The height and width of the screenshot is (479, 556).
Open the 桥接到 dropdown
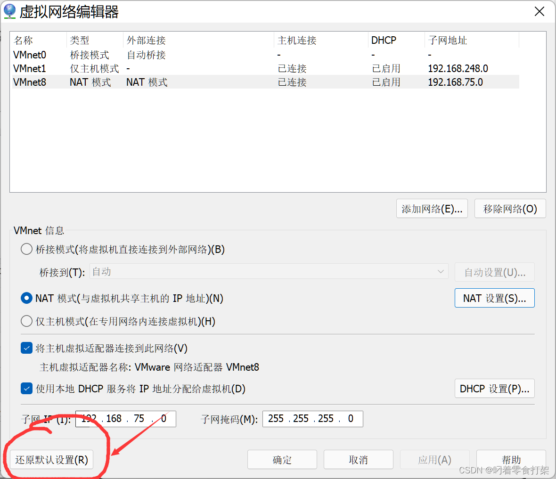point(269,272)
